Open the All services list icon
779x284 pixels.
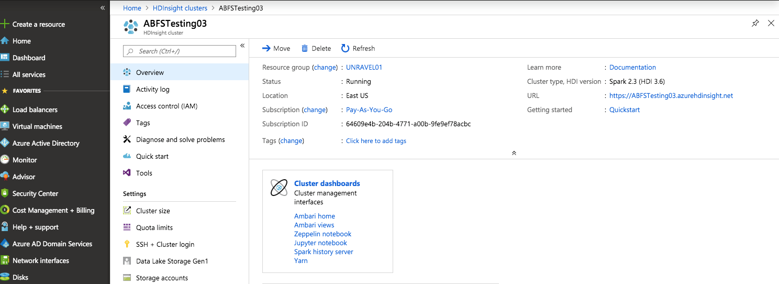click(5, 74)
